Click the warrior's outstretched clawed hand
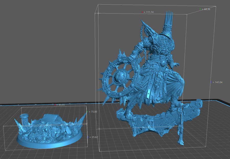 pos(176,64)
